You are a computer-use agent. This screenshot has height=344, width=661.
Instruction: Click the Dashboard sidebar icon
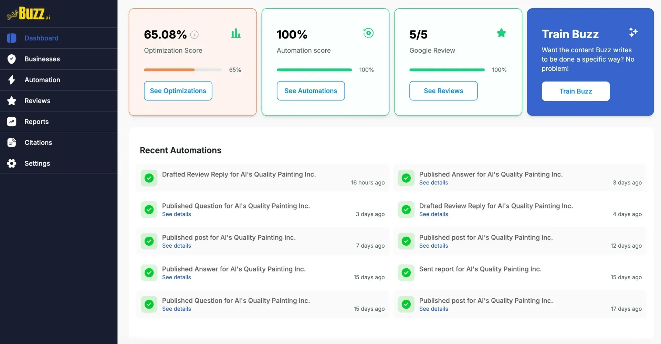12,38
